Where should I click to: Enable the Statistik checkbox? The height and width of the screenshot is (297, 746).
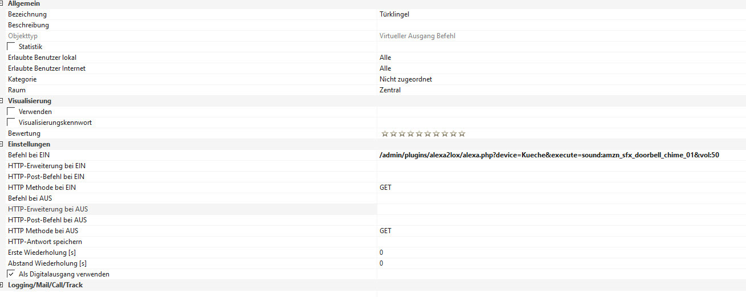tap(11, 47)
